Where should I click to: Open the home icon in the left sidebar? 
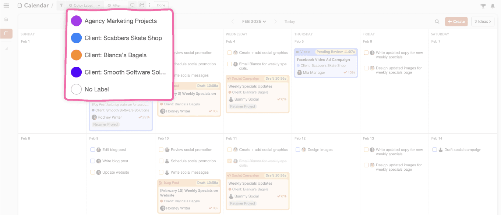coord(6,19)
